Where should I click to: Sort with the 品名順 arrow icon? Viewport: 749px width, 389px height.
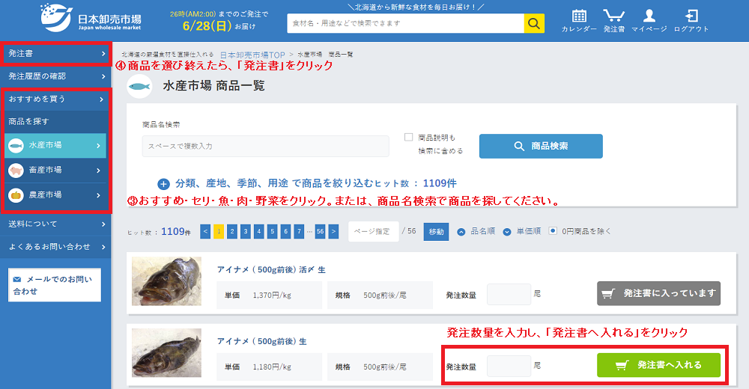(x=461, y=232)
